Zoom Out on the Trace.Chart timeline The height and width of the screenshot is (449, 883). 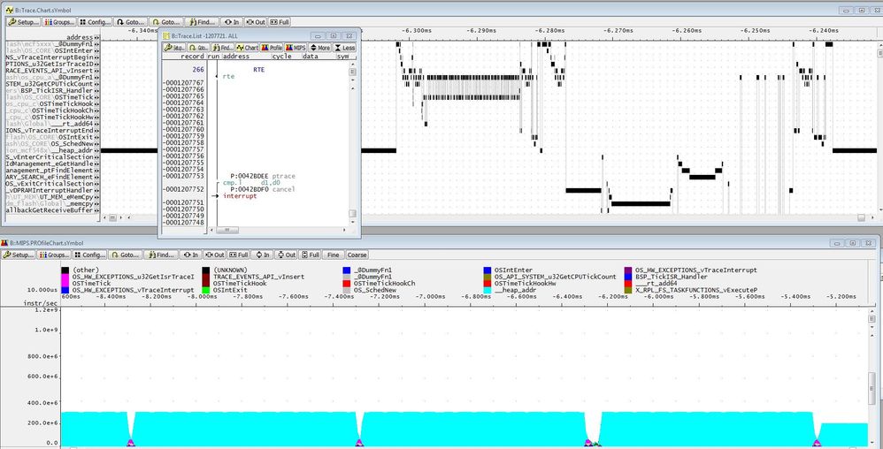click(256, 22)
